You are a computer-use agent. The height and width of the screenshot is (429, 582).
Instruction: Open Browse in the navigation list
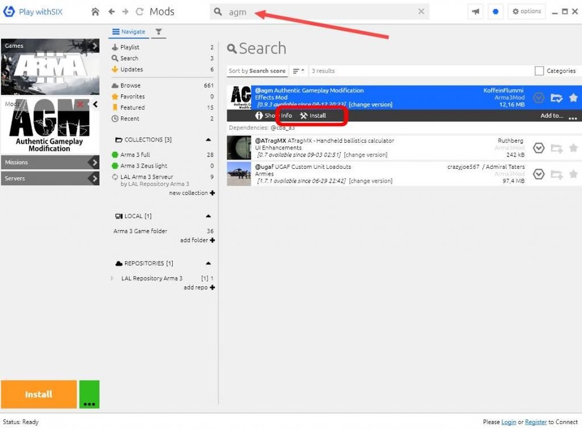[x=162, y=86]
